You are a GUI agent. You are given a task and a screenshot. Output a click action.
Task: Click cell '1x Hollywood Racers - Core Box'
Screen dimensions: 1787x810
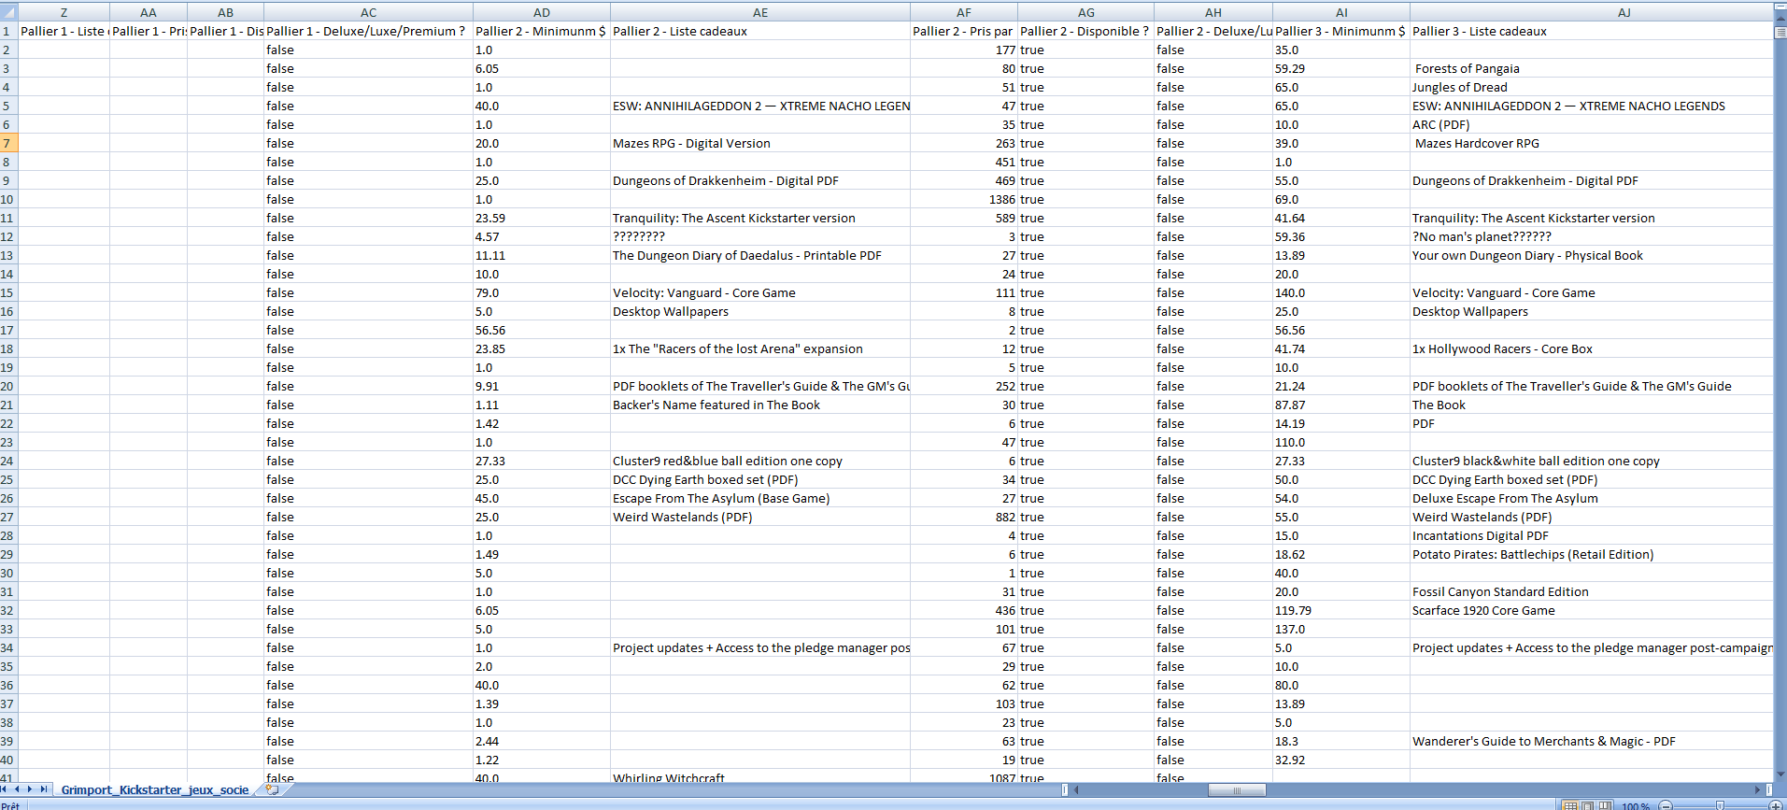pyautogui.click(x=1591, y=348)
